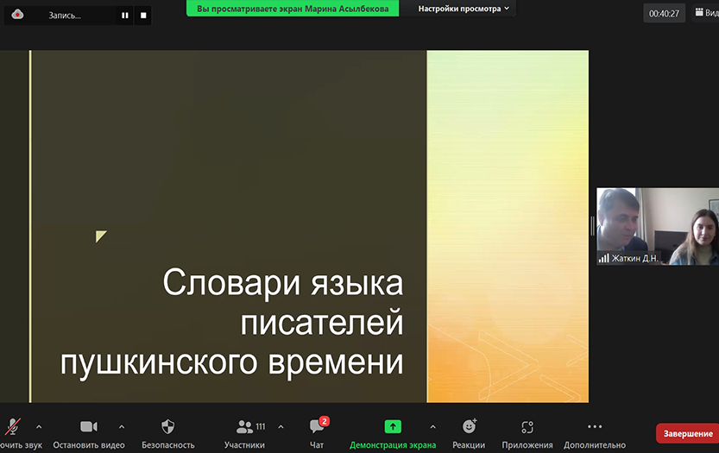Viewport: 719px width, 453px height.
Task: Open the Приложения apps icon
Action: point(527,427)
